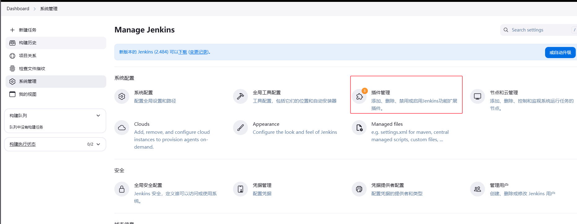
Task: Click the fingerprint icon for 检查文件指纹
Action: click(12, 69)
